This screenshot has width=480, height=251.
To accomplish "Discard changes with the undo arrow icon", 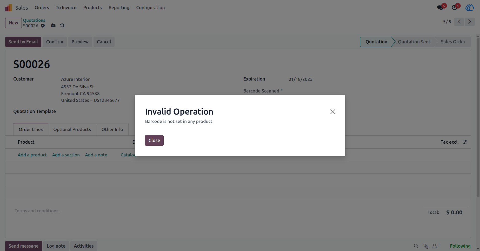I will [62, 25].
